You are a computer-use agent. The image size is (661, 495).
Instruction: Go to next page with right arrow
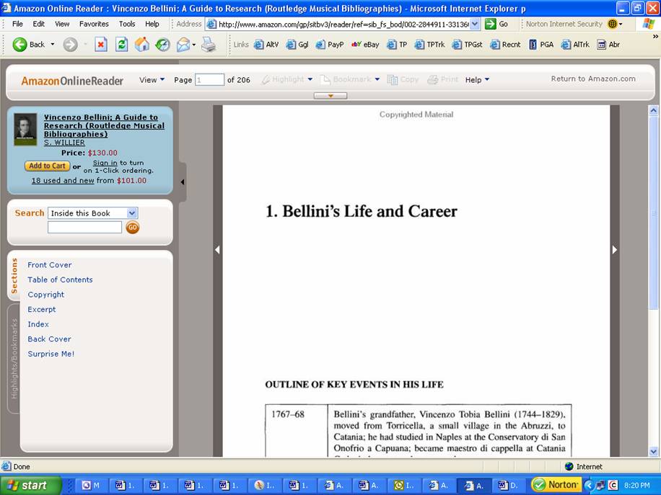click(615, 250)
